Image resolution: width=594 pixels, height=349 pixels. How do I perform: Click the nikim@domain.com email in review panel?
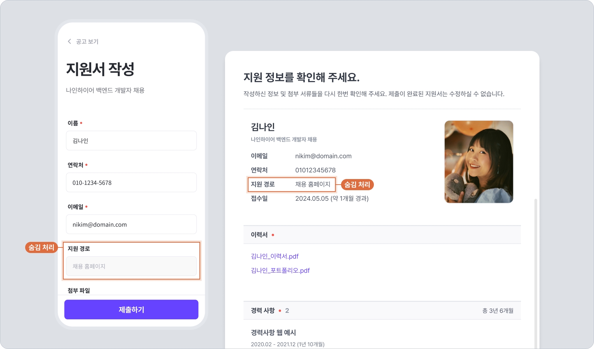tap(323, 156)
